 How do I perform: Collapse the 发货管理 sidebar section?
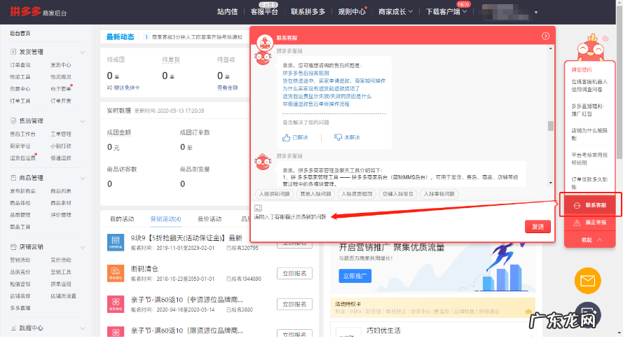point(82,52)
